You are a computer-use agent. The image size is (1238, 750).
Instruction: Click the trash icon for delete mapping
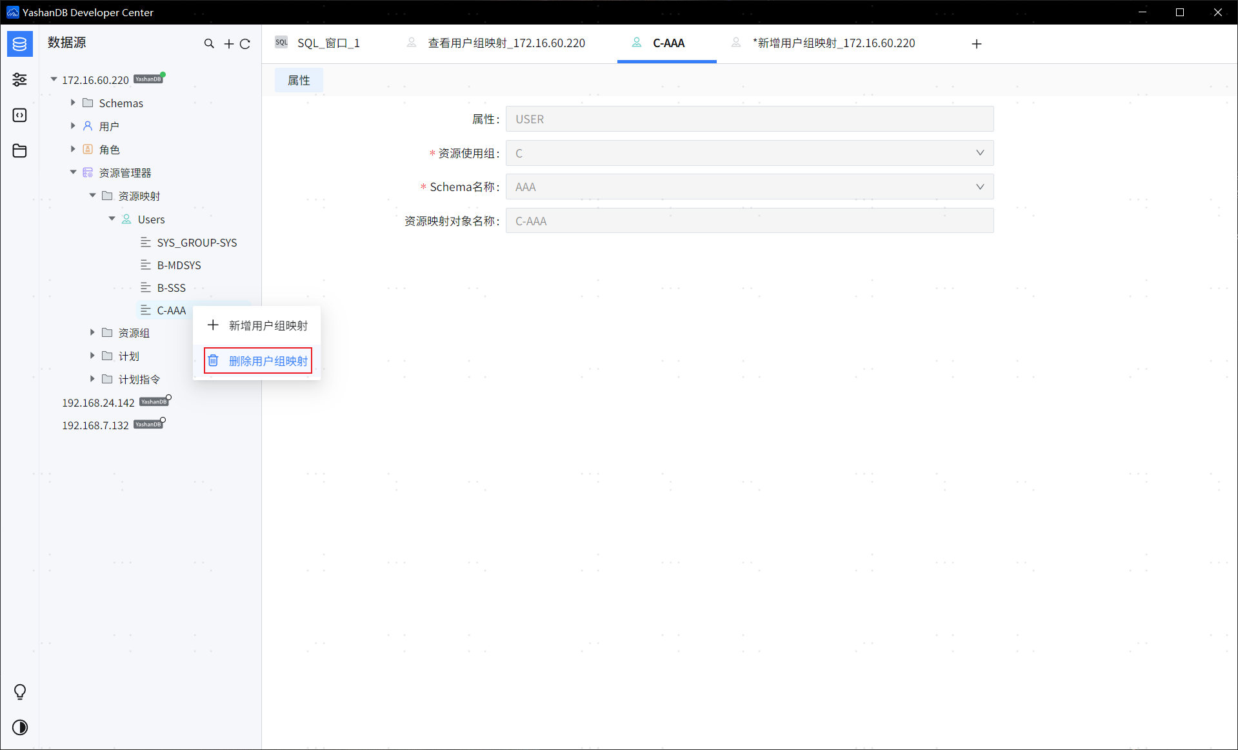tap(214, 360)
